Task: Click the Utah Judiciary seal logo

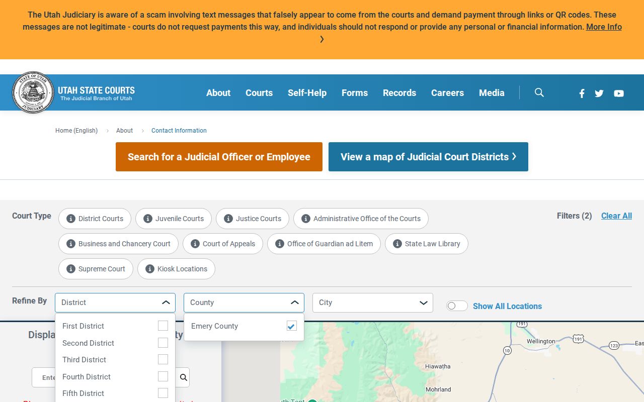Action: pos(33,92)
